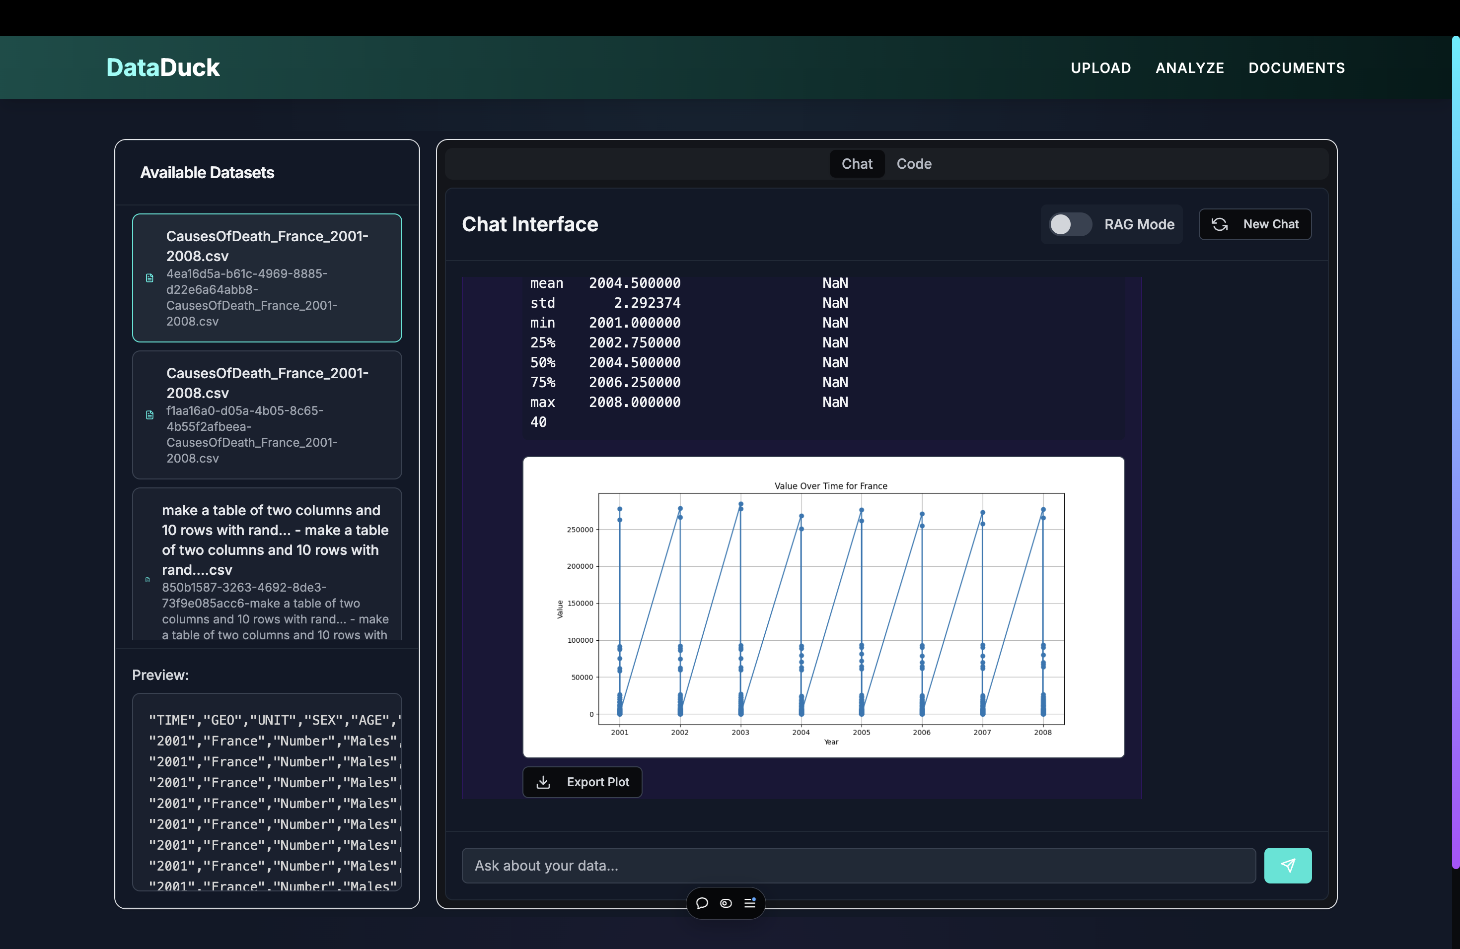Open the hamburger menu in the floating toolbar
Image resolution: width=1460 pixels, height=949 pixels.
click(x=750, y=903)
